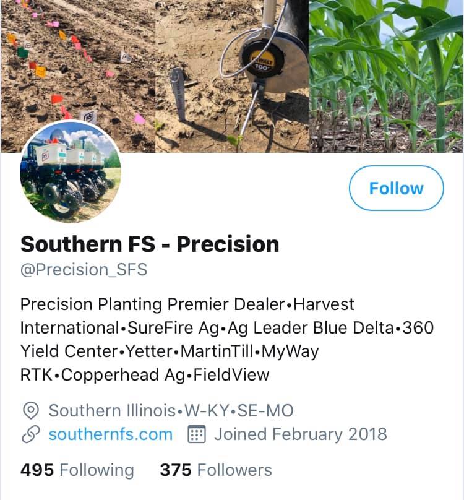Viewport: 464px width, 500px height.
Task: Click the @Precision_SFS handle
Action: point(84,270)
